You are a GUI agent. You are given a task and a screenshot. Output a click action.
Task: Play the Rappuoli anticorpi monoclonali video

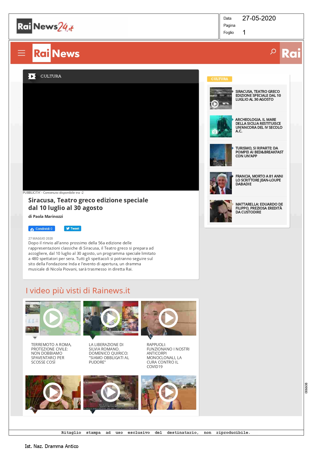(x=168, y=318)
